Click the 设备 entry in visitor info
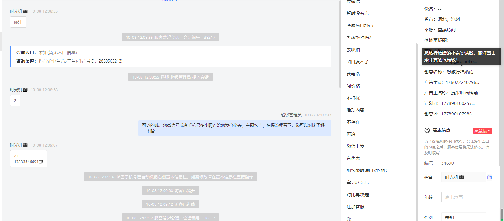This screenshot has height=221, width=504. pos(433,9)
